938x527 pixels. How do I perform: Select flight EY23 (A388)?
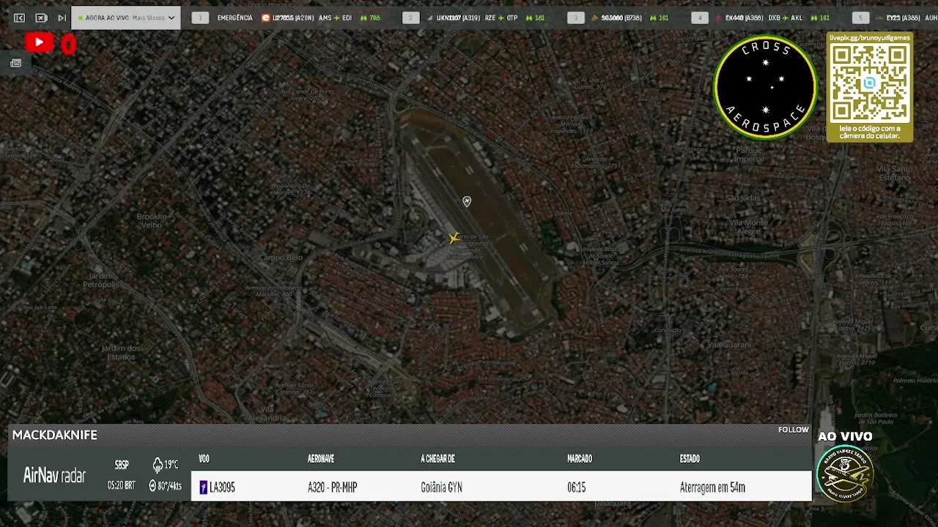[x=903, y=18]
